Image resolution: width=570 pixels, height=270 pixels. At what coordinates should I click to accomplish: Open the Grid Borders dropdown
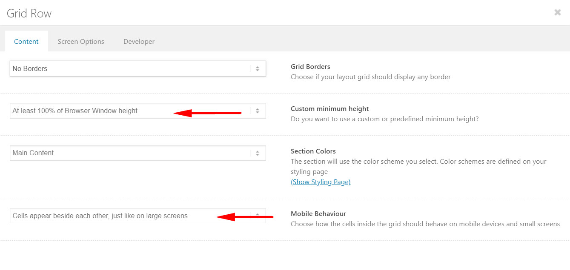pos(138,68)
